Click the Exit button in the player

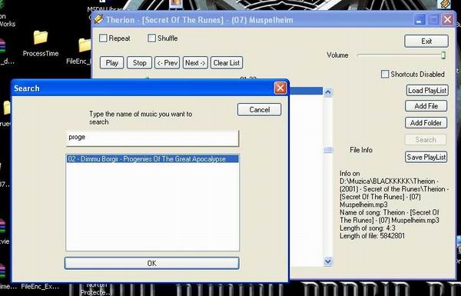tap(426, 42)
